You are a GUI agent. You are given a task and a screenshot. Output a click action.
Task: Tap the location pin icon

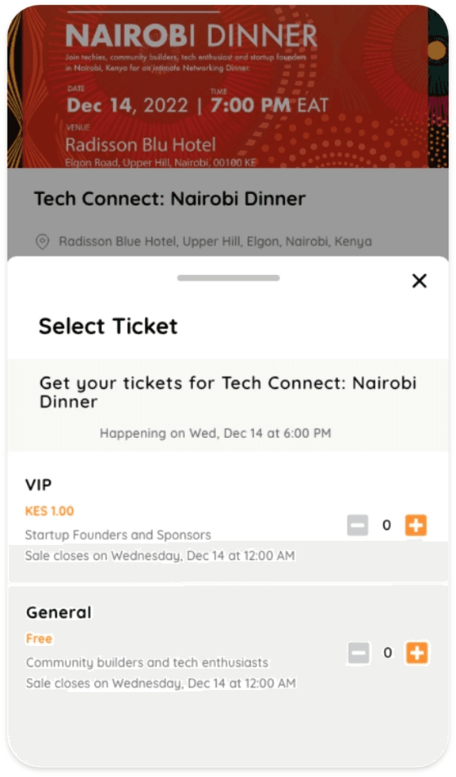pyautogui.click(x=43, y=242)
